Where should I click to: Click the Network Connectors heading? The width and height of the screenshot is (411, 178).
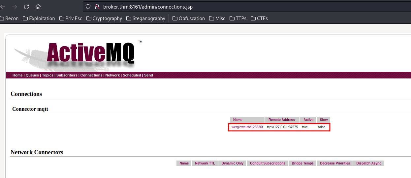click(37, 152)
